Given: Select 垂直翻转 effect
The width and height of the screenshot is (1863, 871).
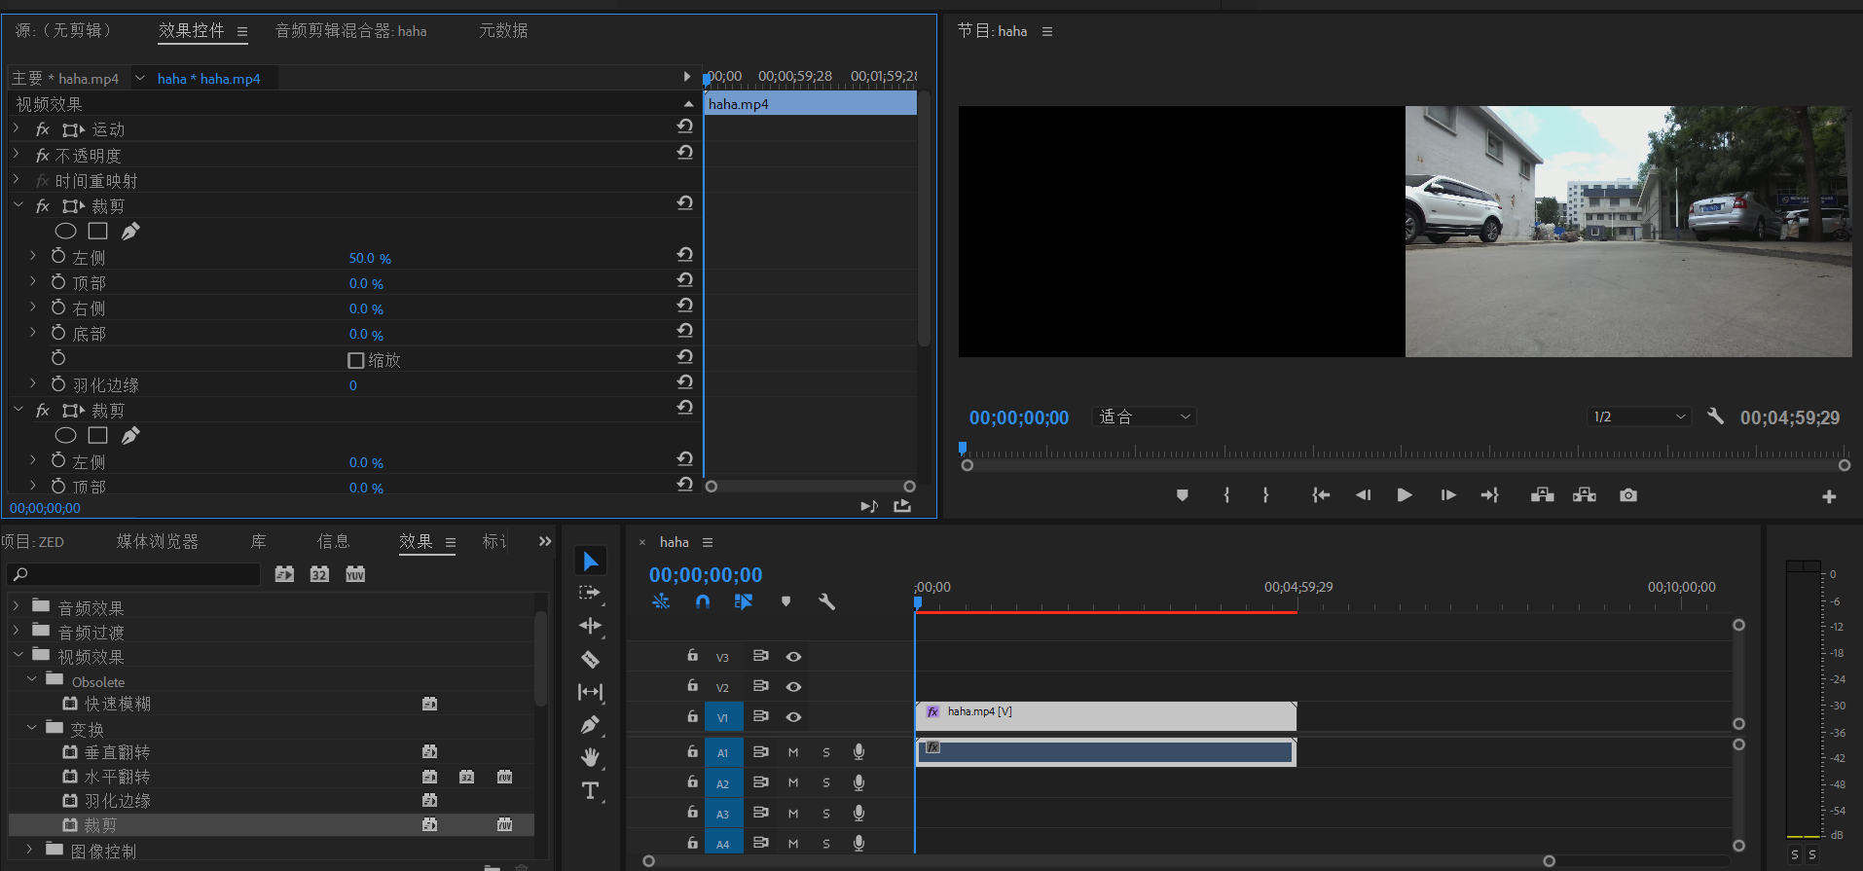Looking at the screenshot, I should 117,752.
